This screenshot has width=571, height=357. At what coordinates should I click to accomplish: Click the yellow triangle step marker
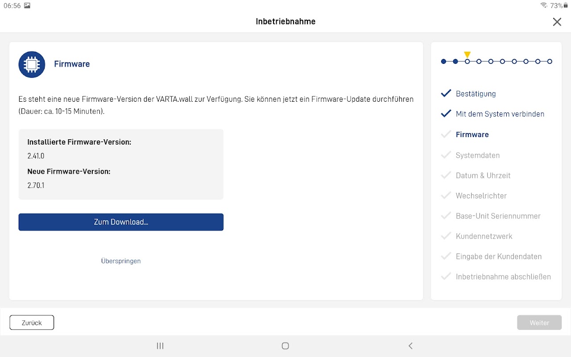(467, 54)
